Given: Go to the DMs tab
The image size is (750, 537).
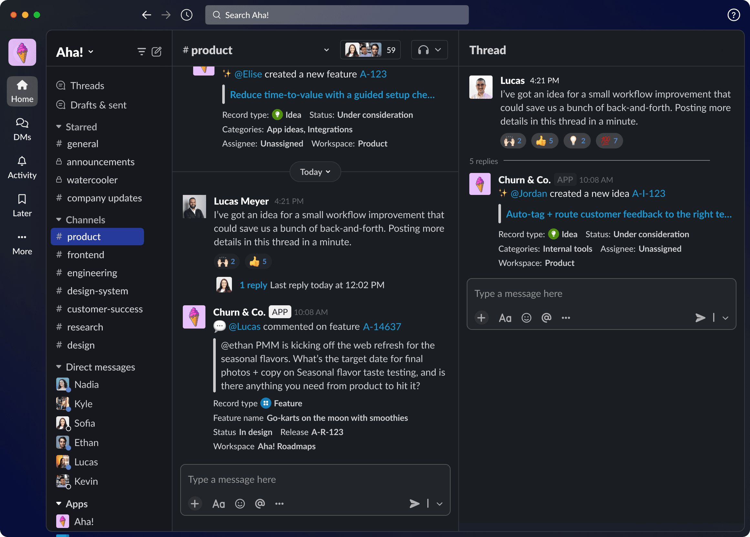Looking at the screenshot, I should tap(22, 129).
